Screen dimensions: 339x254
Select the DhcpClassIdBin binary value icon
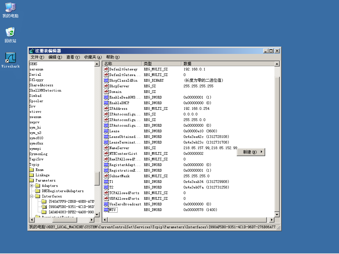click(x=106, y=80)
